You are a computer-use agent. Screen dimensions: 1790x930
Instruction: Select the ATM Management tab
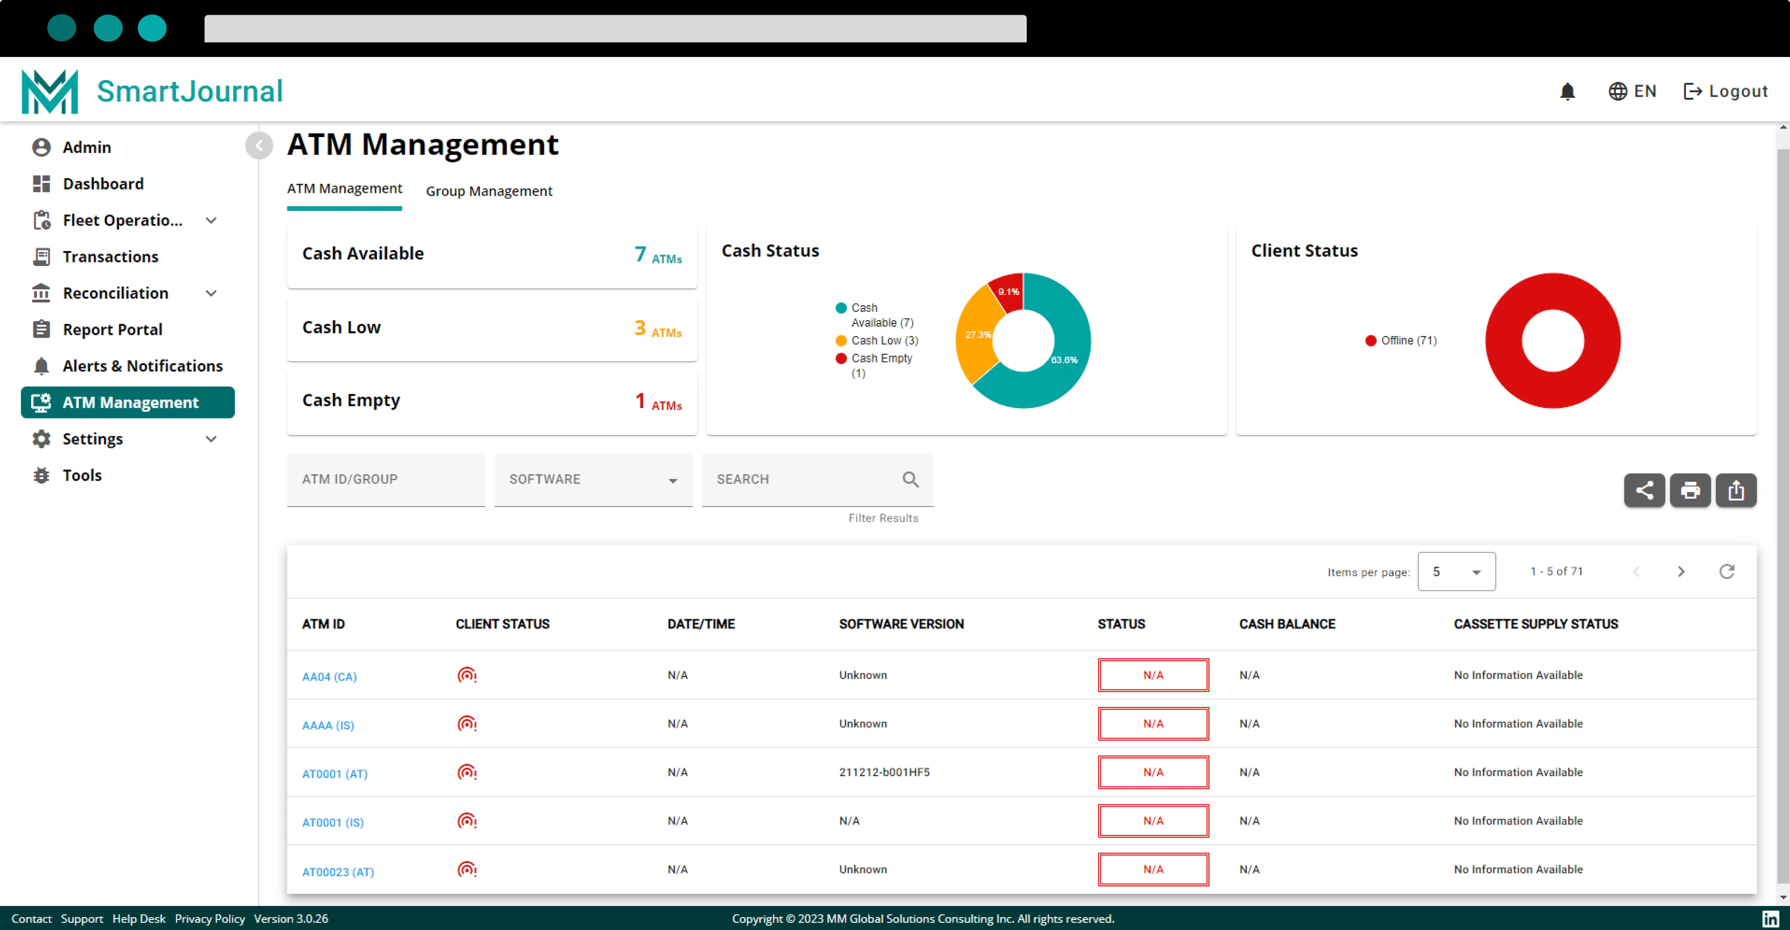[x=344, y=189]
